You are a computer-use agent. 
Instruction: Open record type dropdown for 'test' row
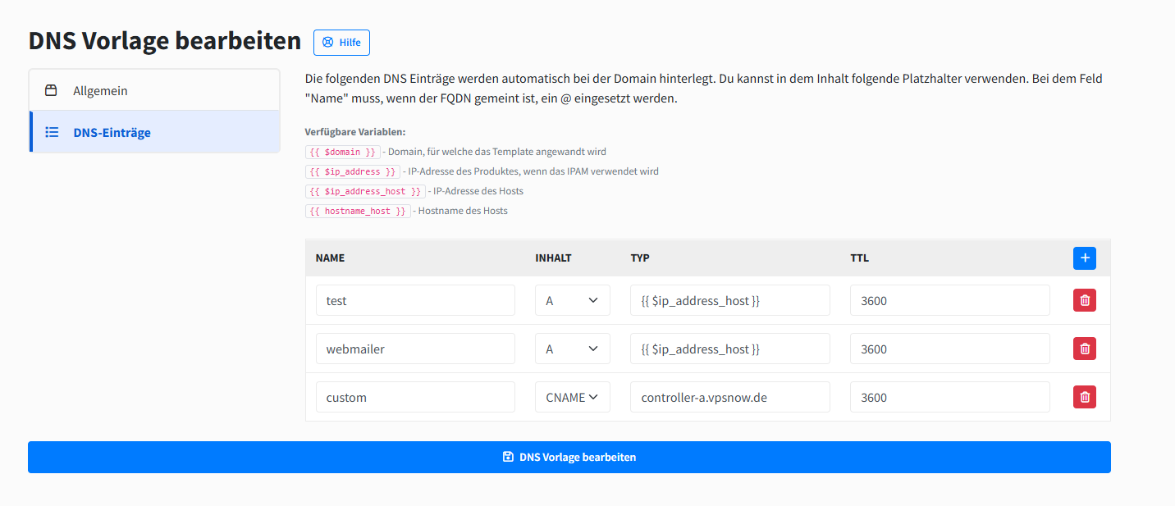tap(572, 300)
